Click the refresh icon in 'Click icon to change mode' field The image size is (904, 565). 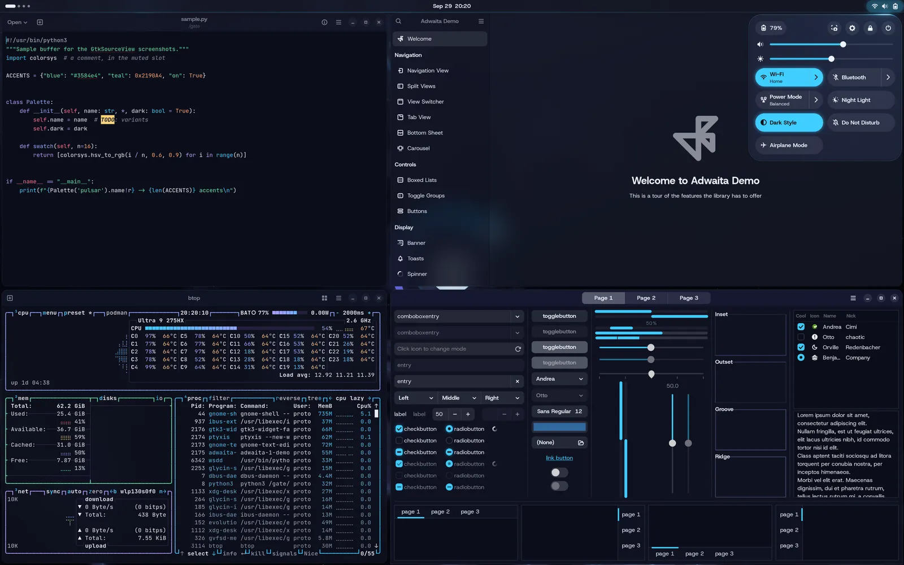[x=518, y=349]
